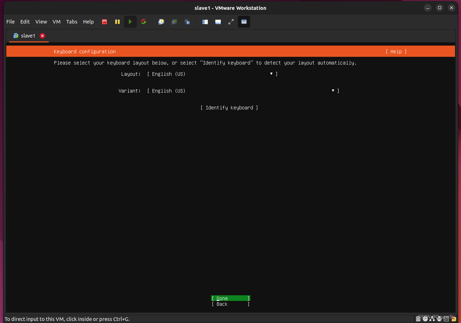This screenshot has height=323, width=461.
Task: Revert to snapshot using the toolbar icon
Action: 174,22
